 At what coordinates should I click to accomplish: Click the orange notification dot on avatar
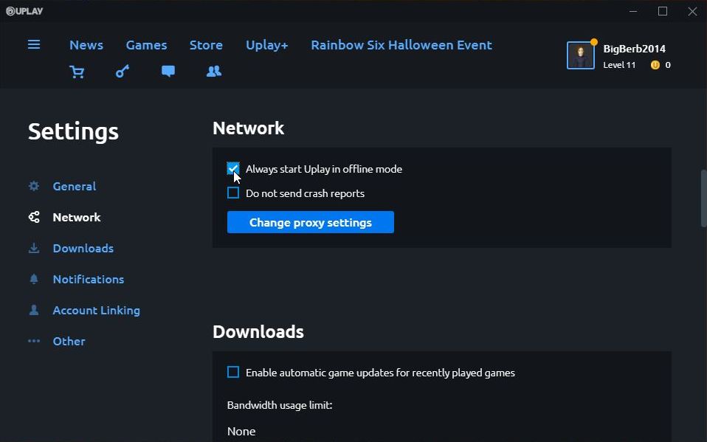point(594,42)
